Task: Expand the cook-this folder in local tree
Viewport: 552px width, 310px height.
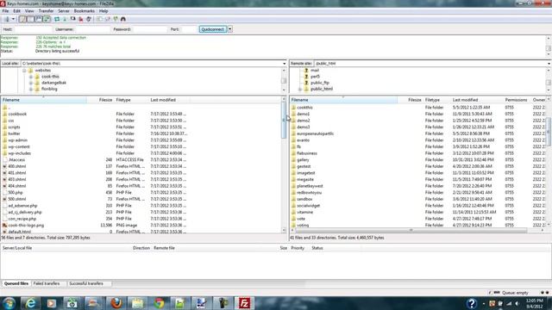Action: (31, 77)
